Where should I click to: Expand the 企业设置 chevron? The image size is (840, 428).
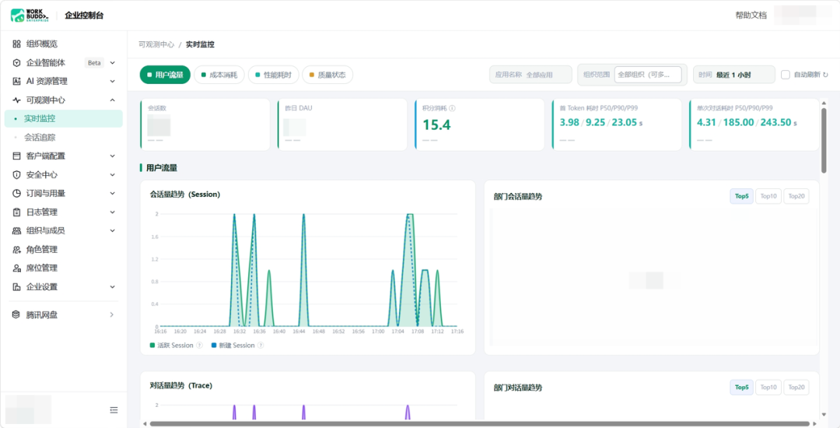click(113, 286)
